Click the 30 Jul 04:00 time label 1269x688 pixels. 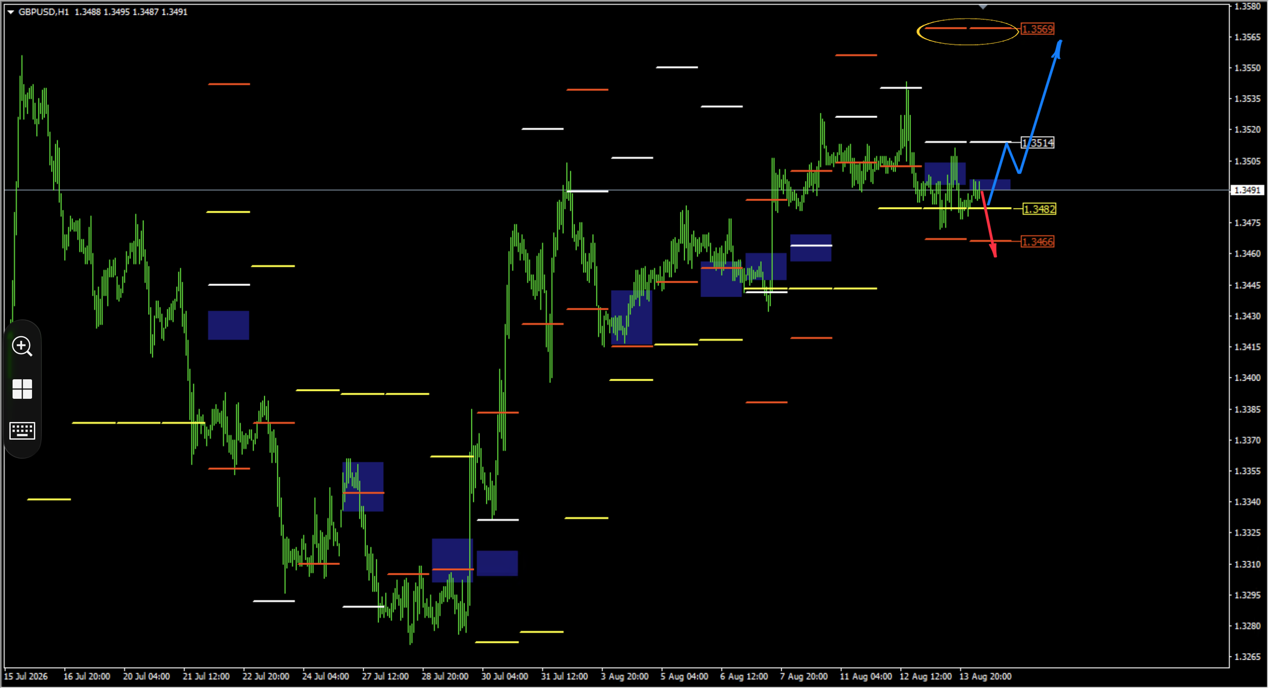(x=504, y=676)
